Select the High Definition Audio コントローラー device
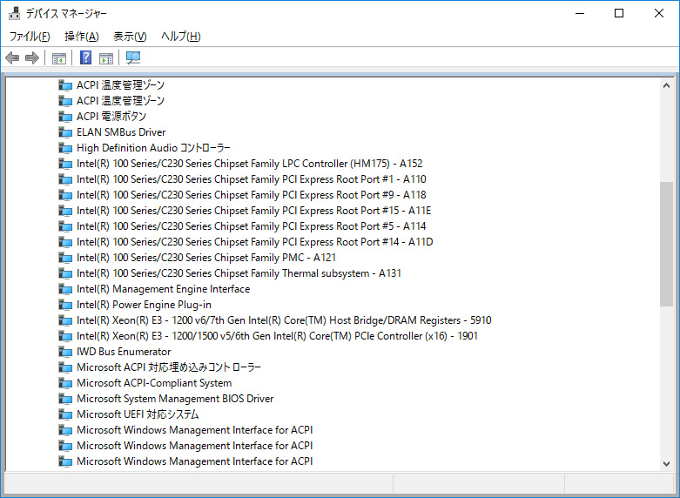This screenshot has height=498, width=680. (x=153, y=148)
